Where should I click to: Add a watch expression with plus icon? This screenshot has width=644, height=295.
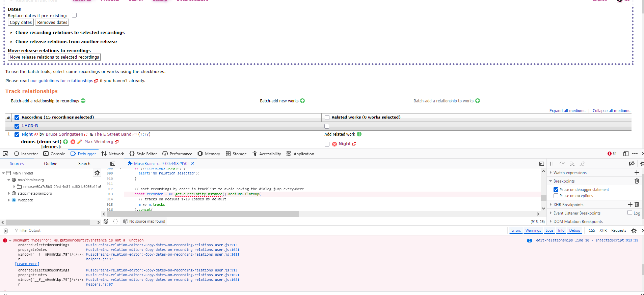[637, 172]
